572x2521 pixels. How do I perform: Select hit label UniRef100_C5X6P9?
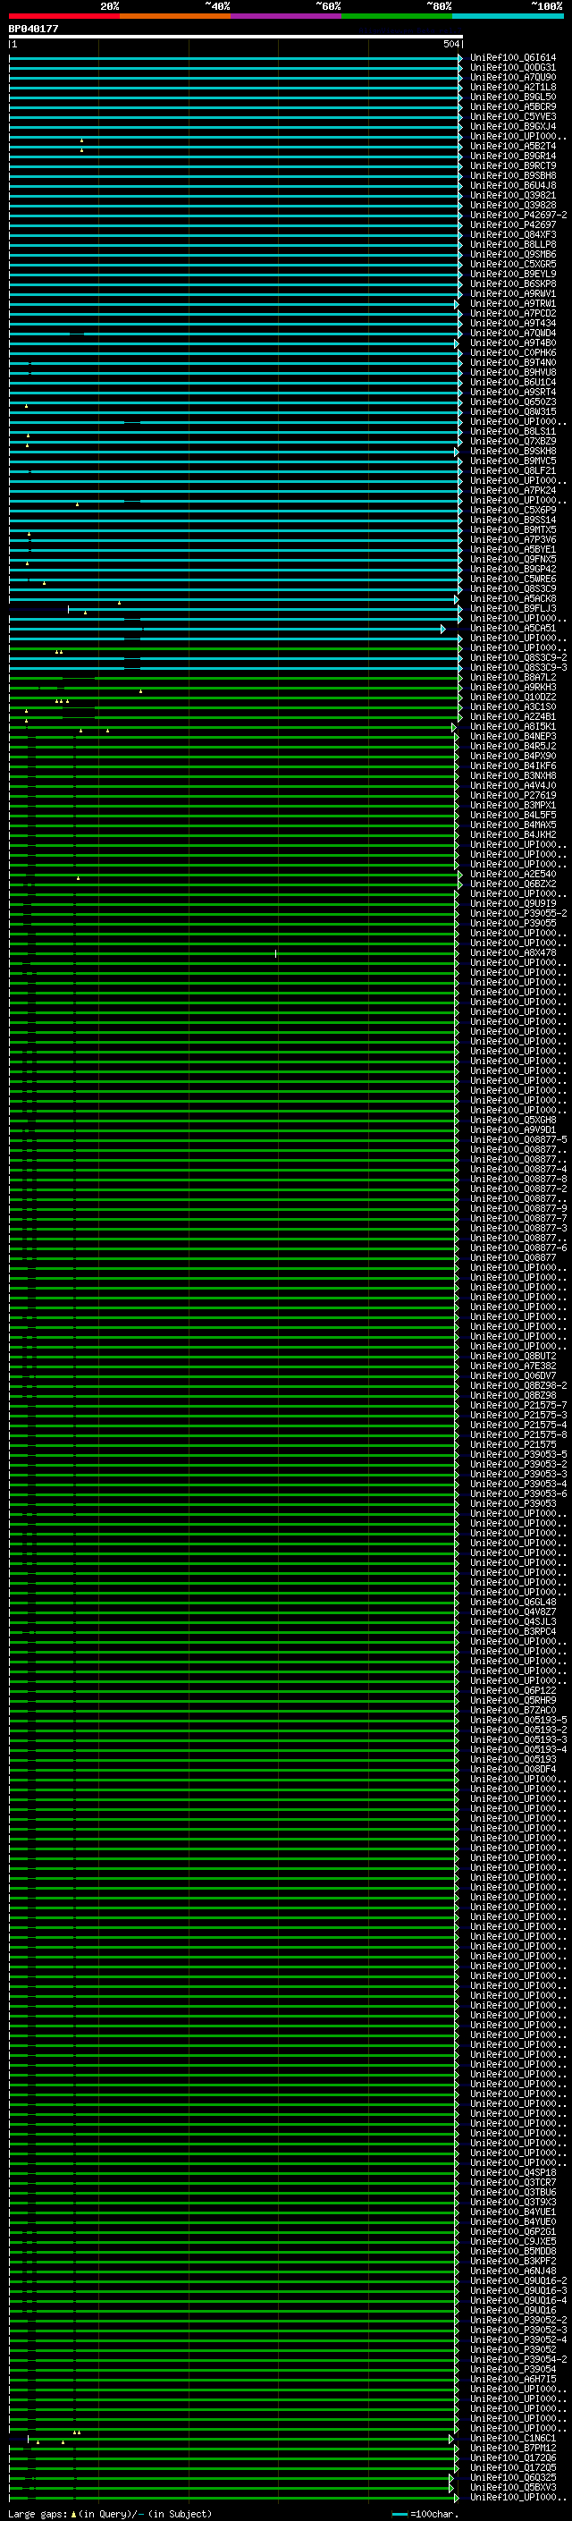tap(513, 511)
